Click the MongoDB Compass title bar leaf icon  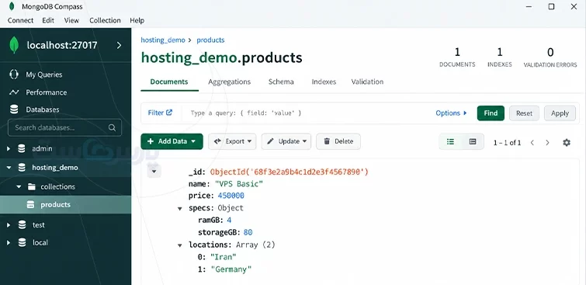[12, 6]
